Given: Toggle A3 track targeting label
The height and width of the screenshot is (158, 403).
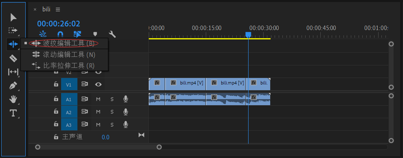Looking at the screenshot, I should click(x=69, y=124).
